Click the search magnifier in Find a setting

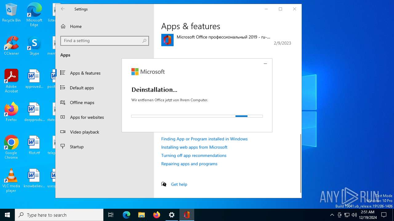click(144, 41)
